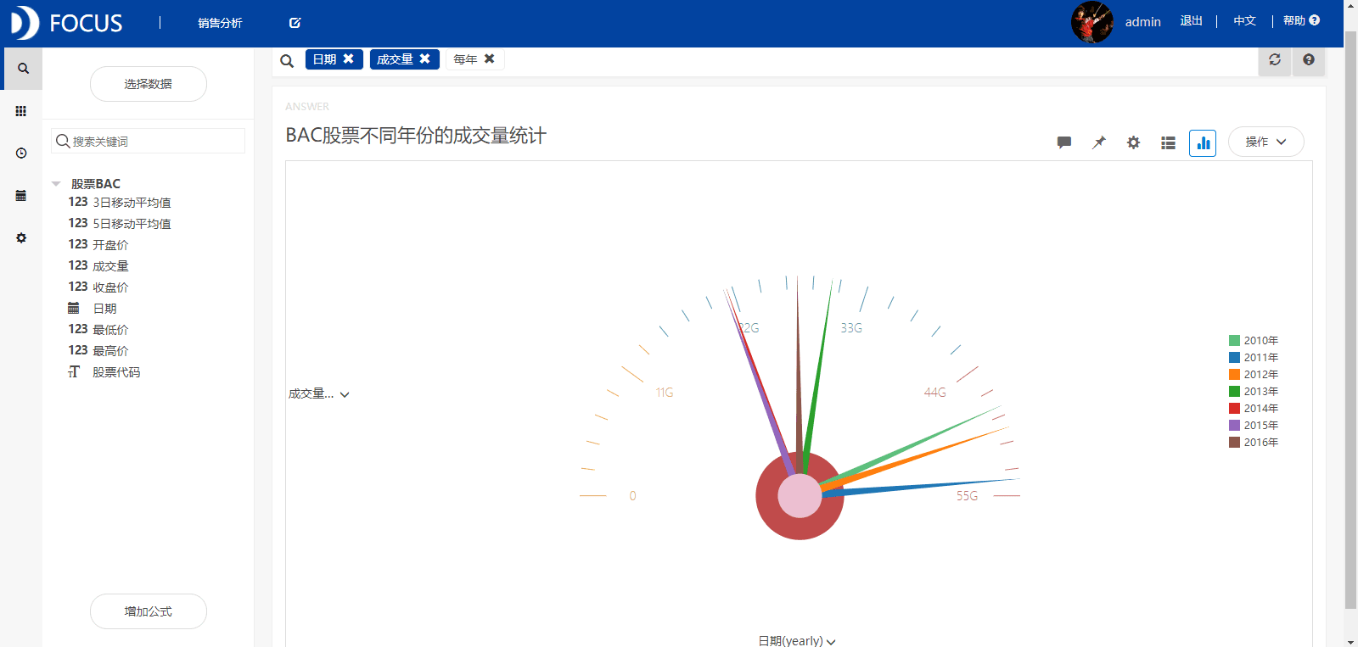Open the gear settings sidebar icon
This screenshot has width=1358, height=647.
coord(21,238)
